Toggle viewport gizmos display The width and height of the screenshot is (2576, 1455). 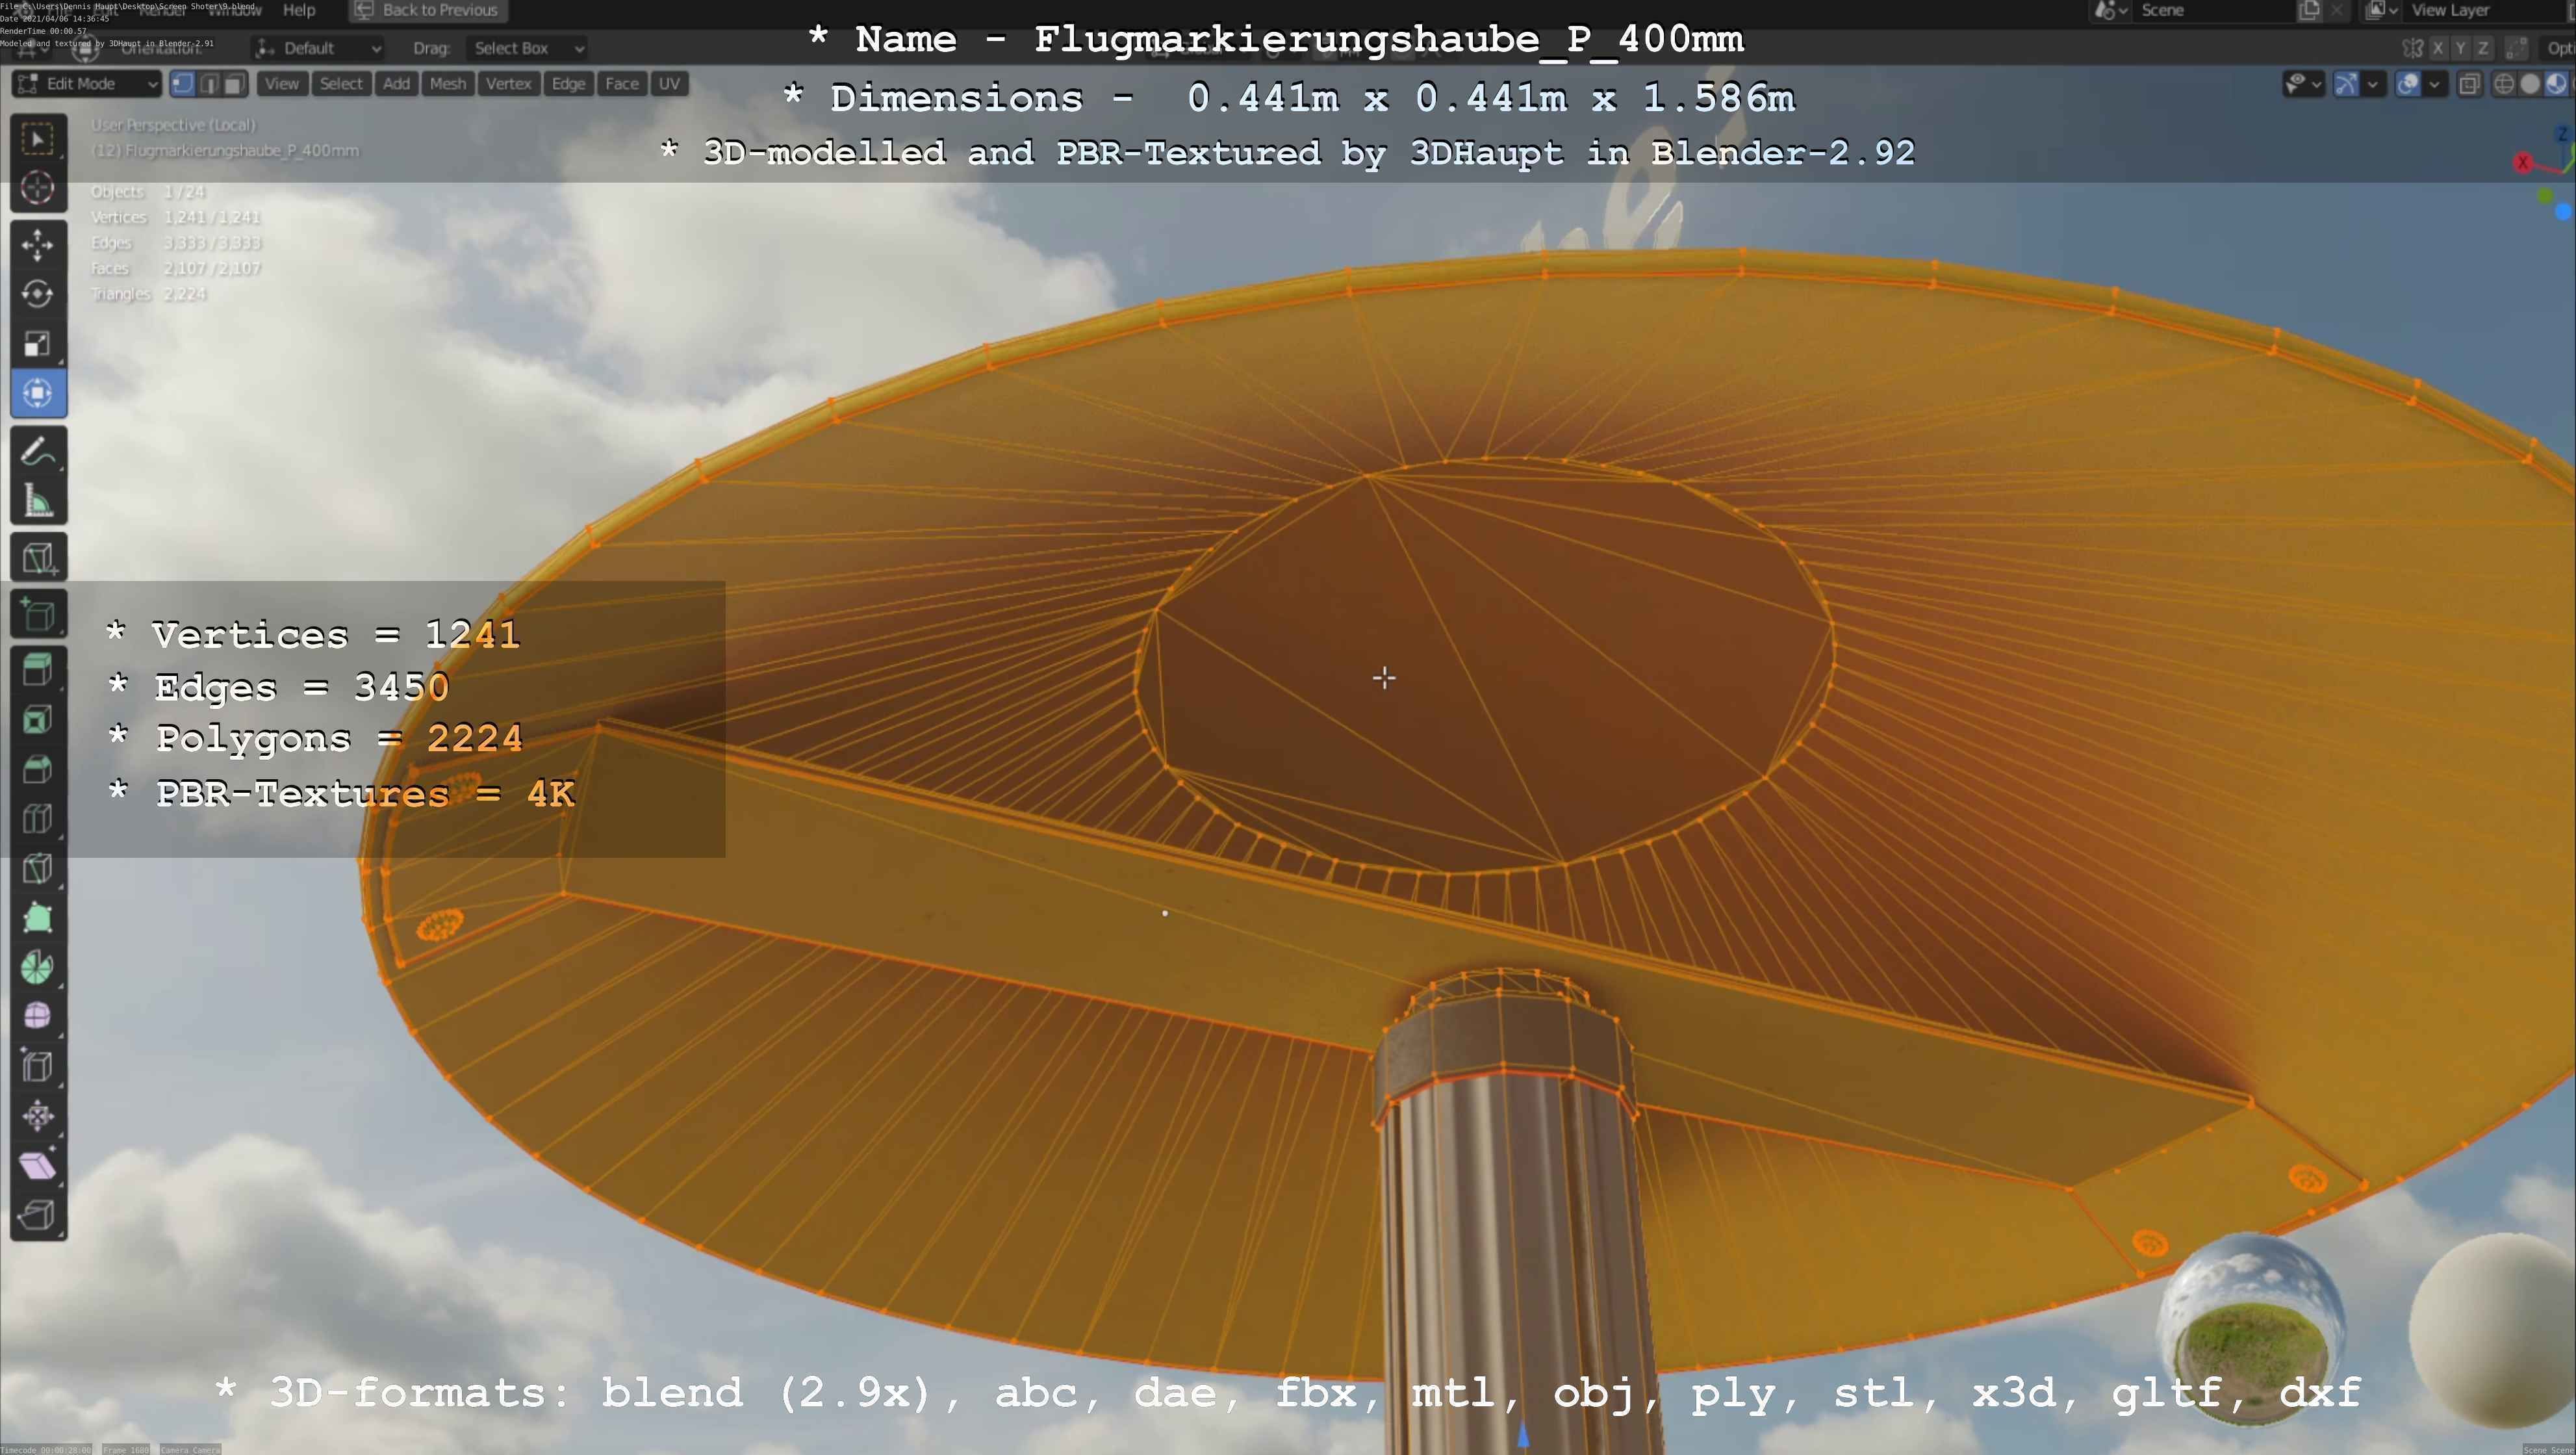point(2346,84)
